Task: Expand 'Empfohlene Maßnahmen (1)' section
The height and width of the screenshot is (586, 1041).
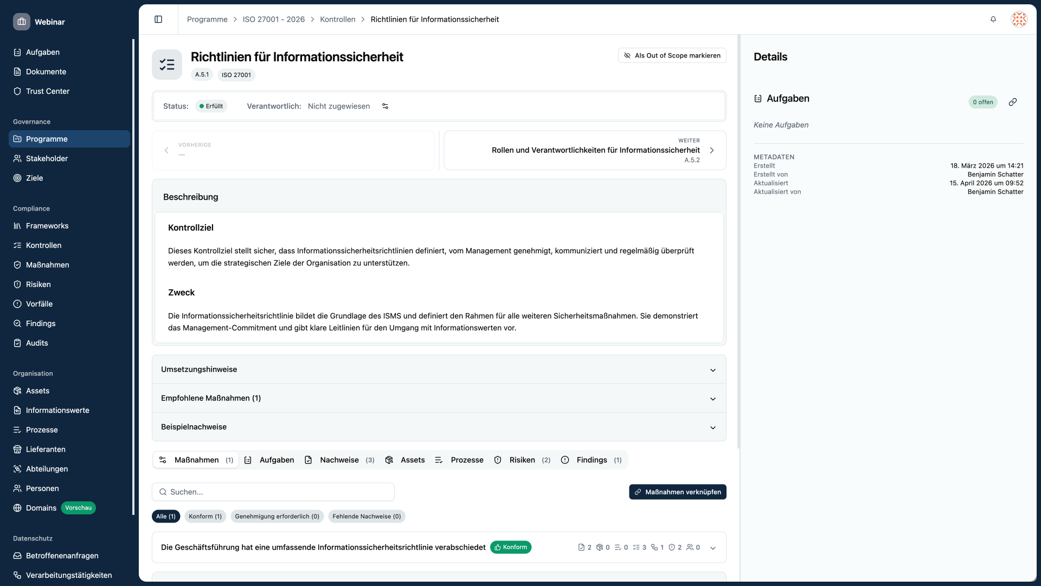Action: (439, 398)
